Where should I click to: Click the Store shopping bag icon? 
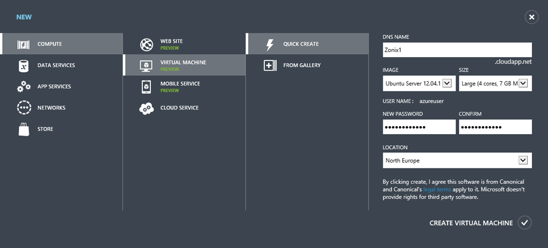point(24,129)
